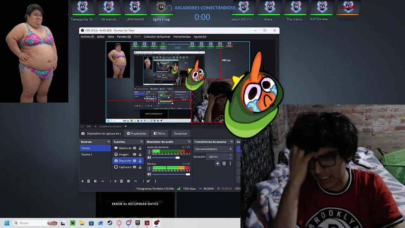This screenshot has height=228, width=405.
Task: Select Escena 2 in scenes list
Action: click(95, 155)
